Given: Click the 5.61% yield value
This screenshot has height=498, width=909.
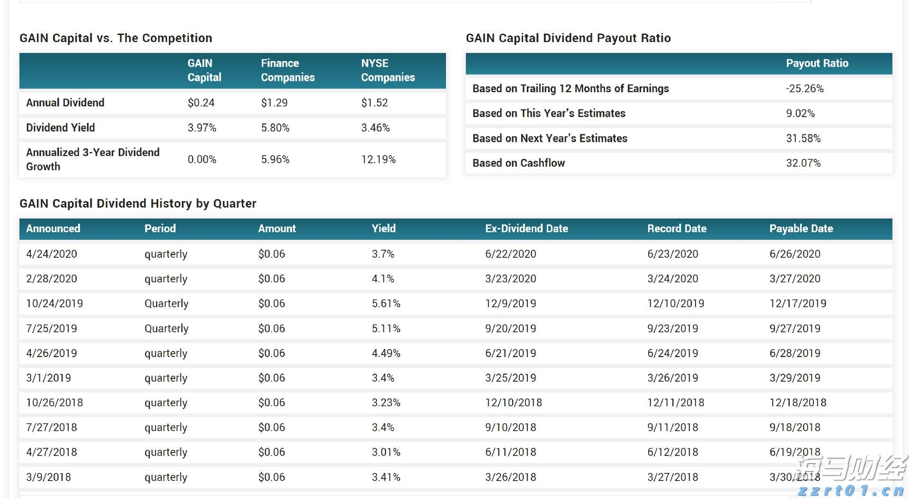Looking at the screenshot, I should pos(386,304).
